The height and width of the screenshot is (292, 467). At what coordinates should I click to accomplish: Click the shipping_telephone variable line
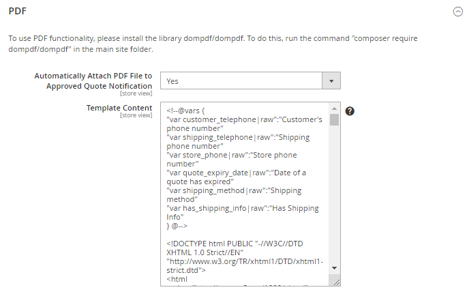(x=238, y=137)
